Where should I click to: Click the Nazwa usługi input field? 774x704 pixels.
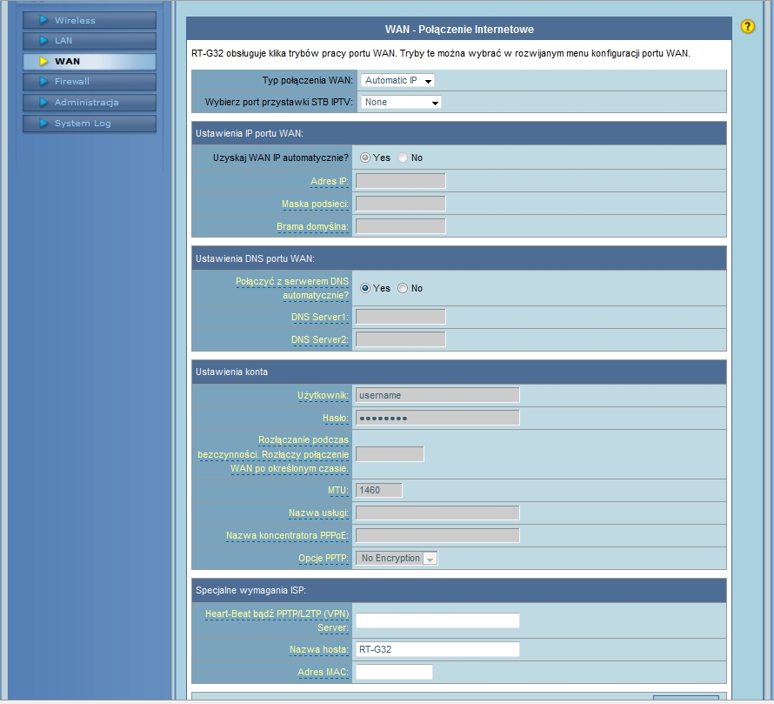[x=437, y=513]
